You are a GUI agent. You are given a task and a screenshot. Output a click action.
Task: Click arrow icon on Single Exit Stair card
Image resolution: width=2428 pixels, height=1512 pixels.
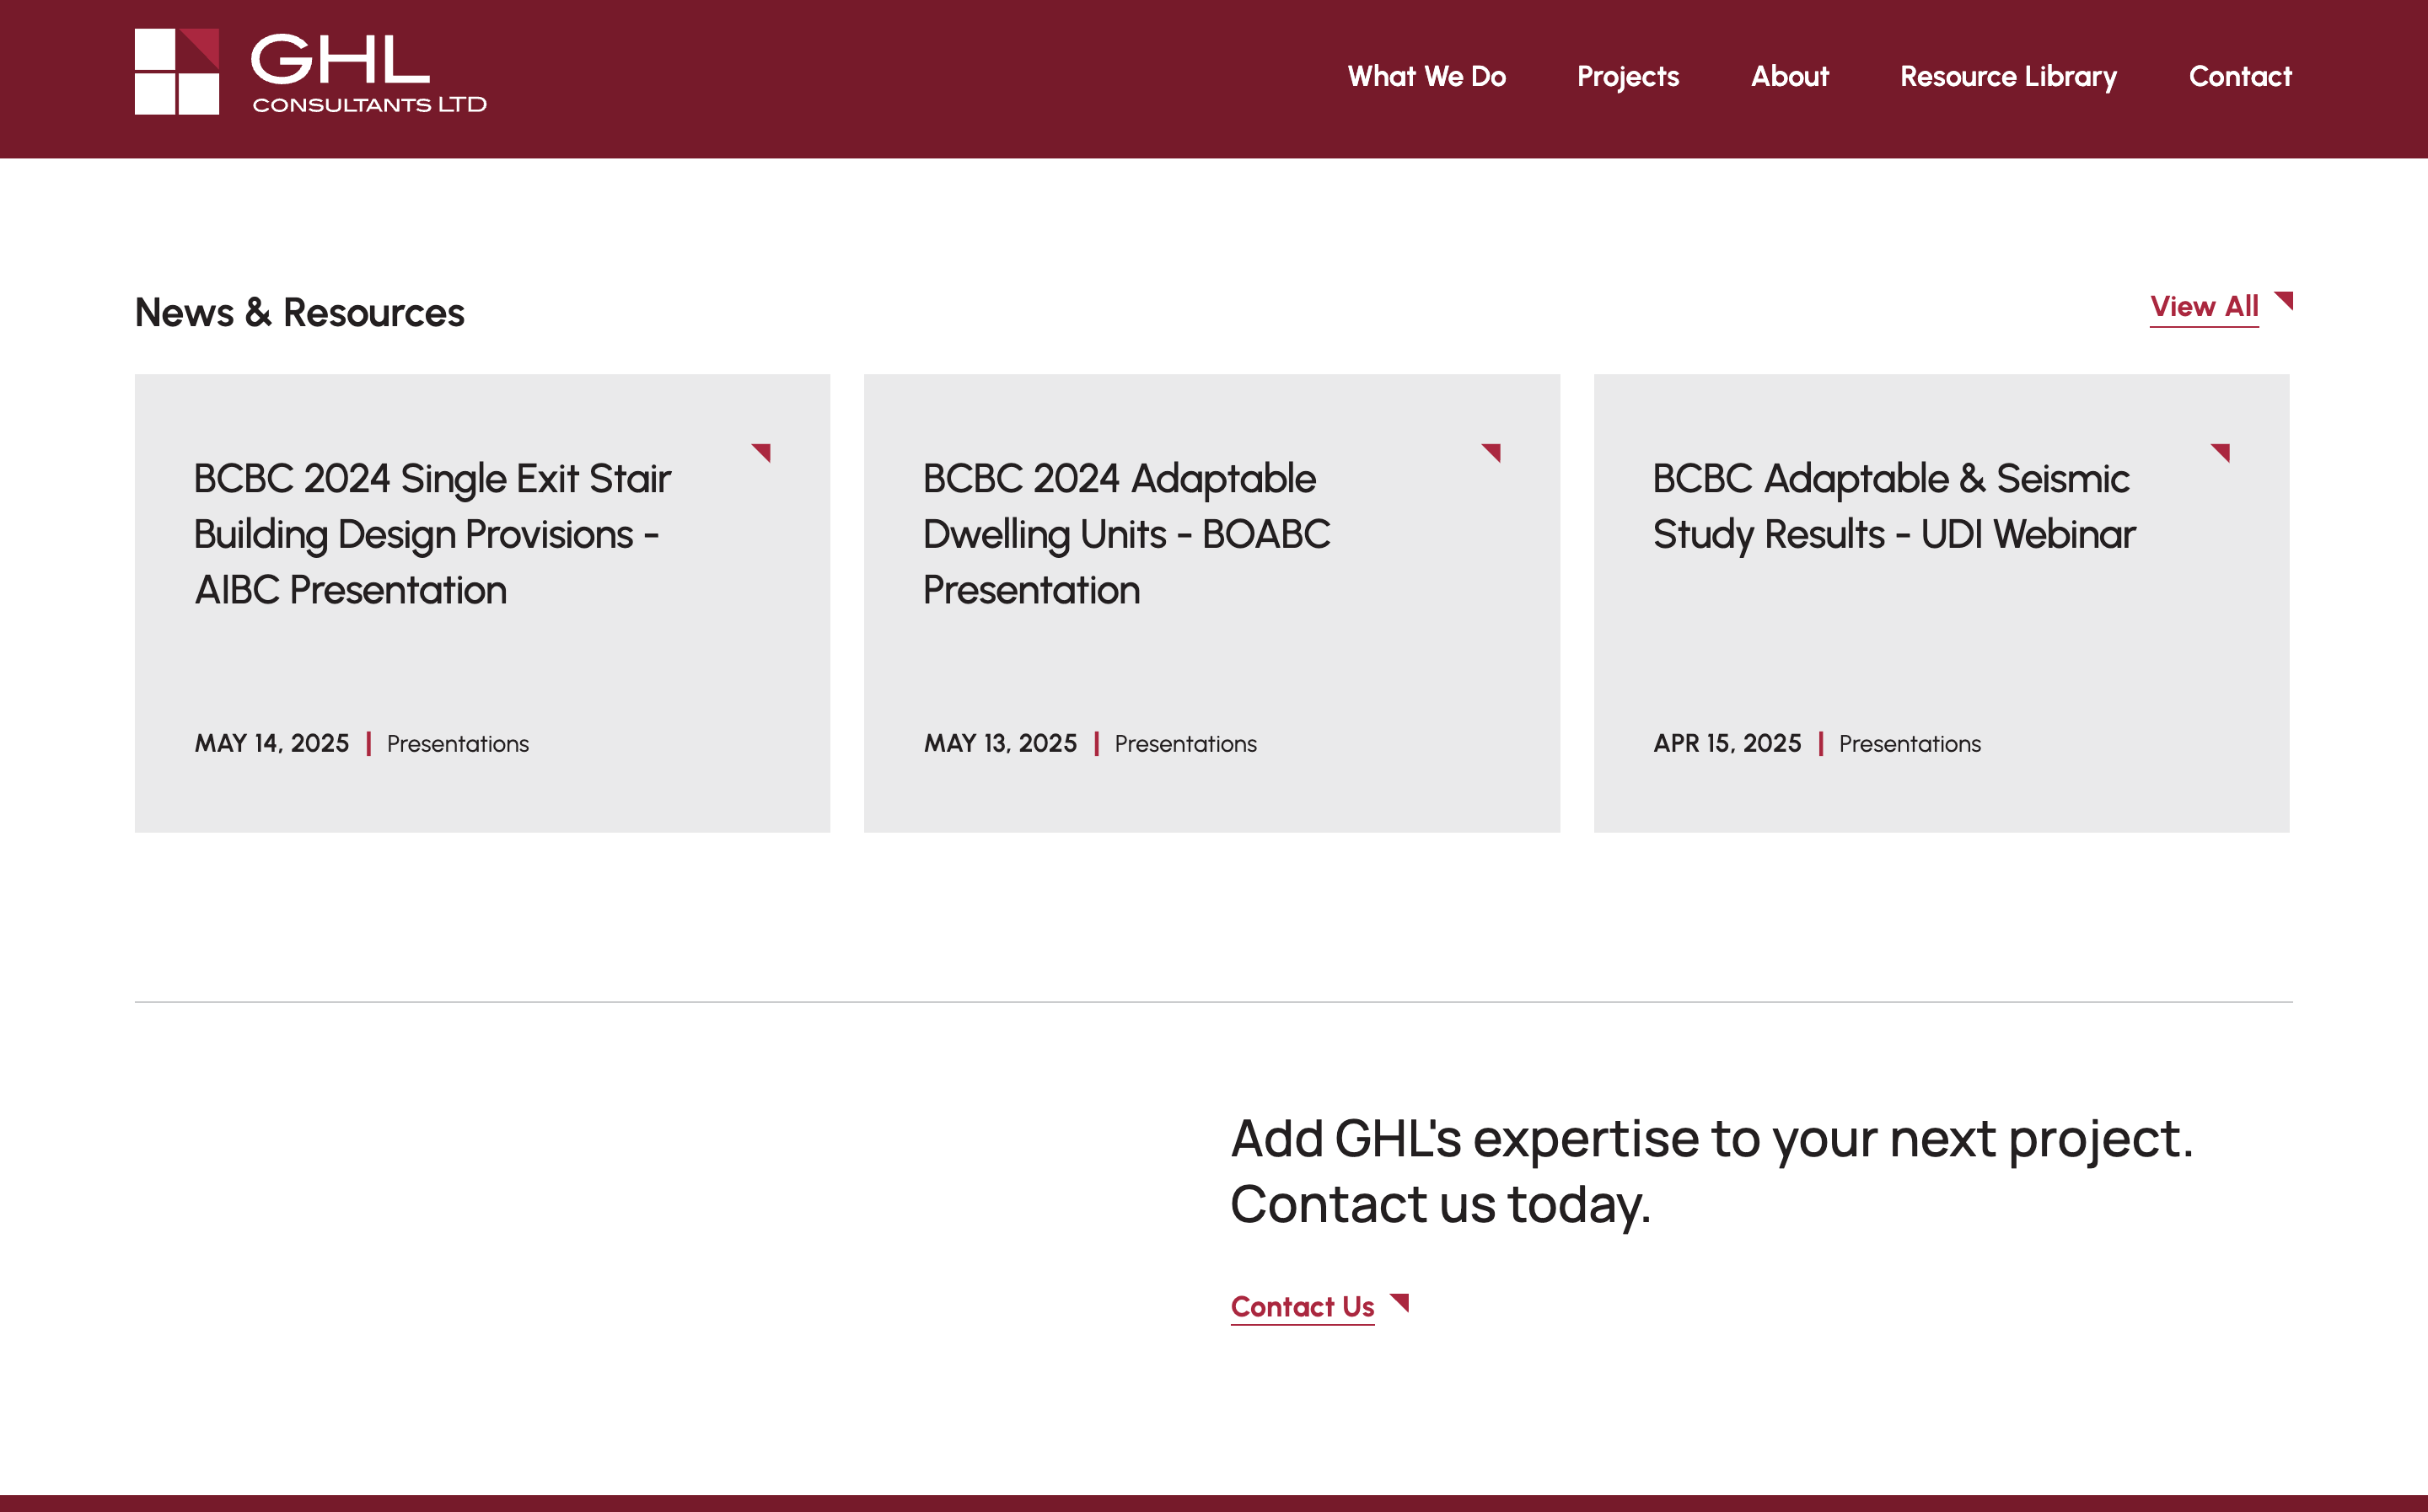762,452
